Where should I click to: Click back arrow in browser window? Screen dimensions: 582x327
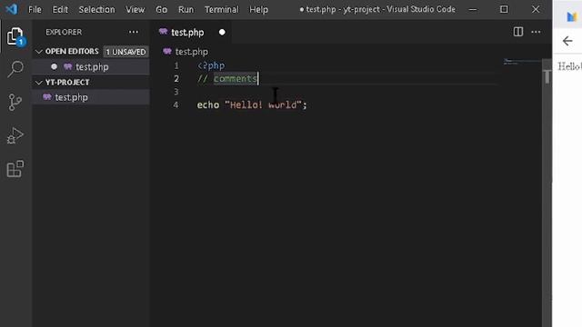pos(567,41)
